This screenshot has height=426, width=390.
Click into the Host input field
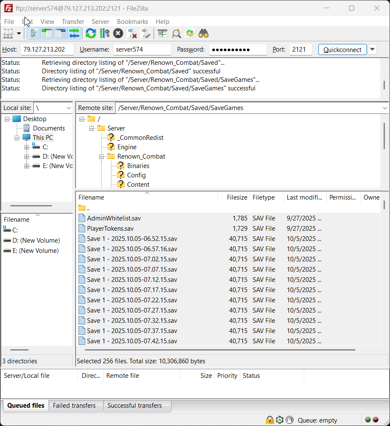pos(47,49)
